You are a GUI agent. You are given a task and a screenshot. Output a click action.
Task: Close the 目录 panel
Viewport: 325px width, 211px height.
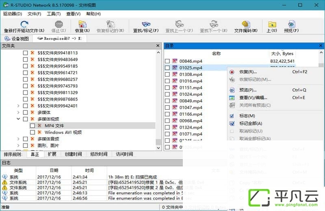321,45
